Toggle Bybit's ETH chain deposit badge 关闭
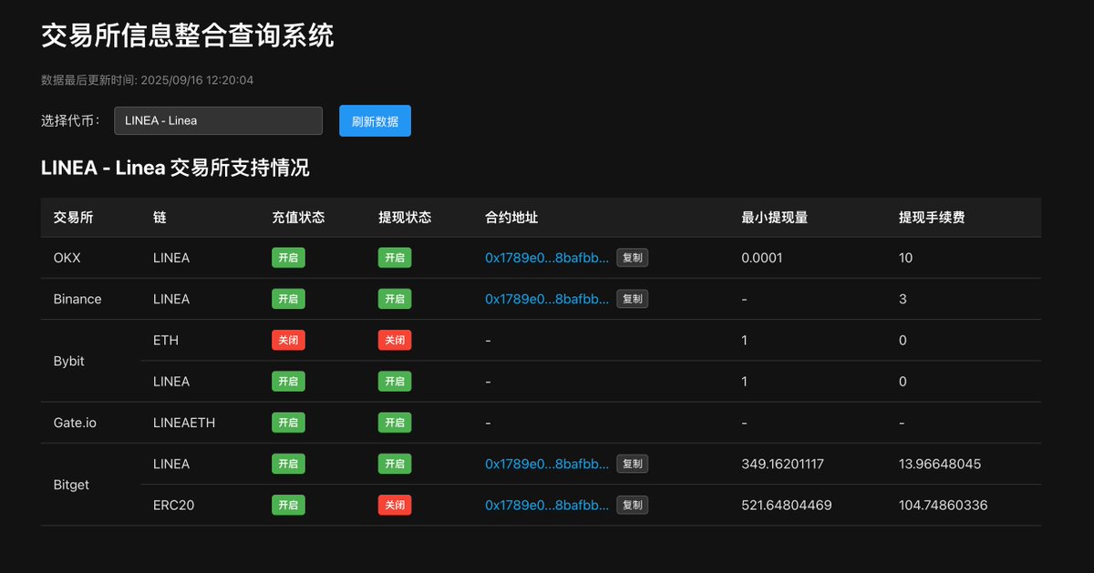1094x573 pixels. point(288,340)
